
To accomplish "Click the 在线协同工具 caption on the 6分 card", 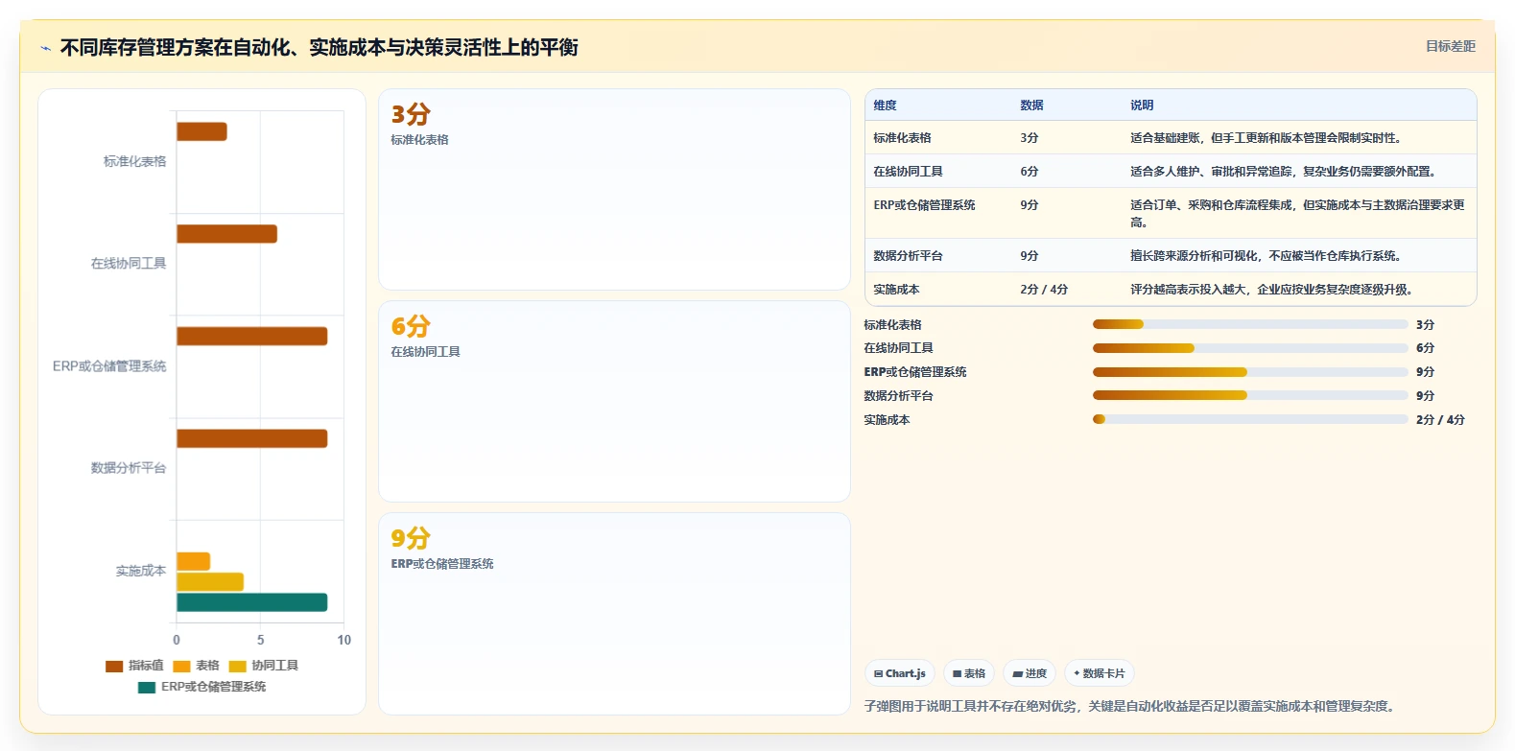I will click(425, 352).
